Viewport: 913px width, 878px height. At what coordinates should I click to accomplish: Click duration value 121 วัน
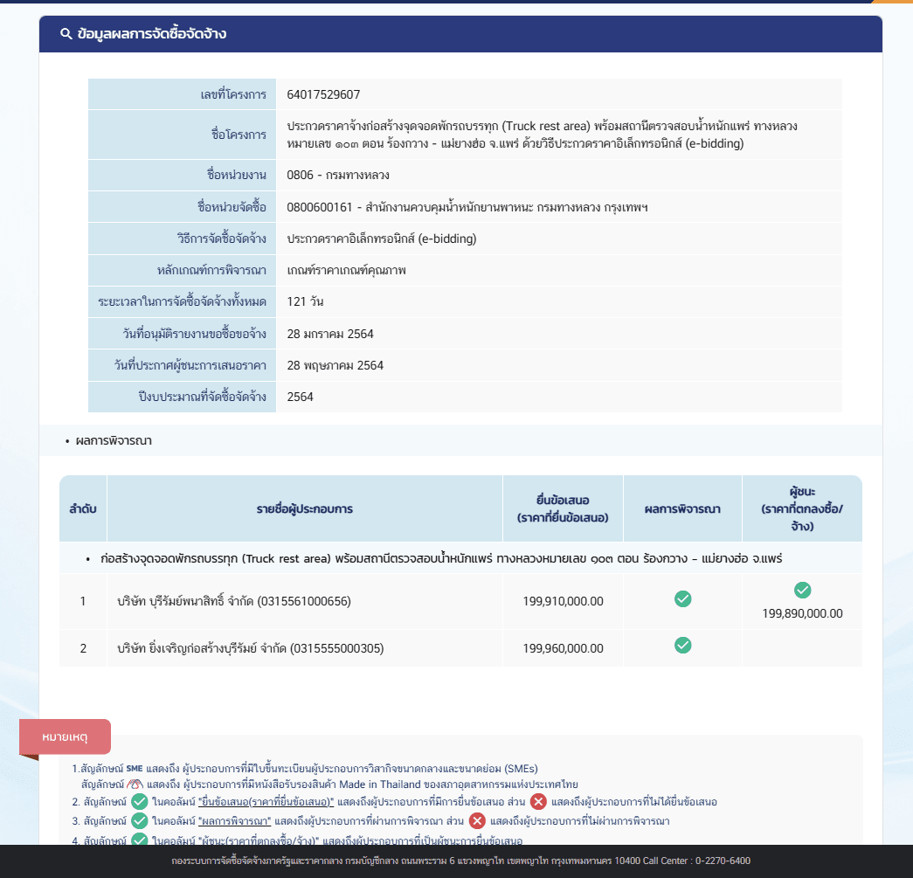point(305,301)
